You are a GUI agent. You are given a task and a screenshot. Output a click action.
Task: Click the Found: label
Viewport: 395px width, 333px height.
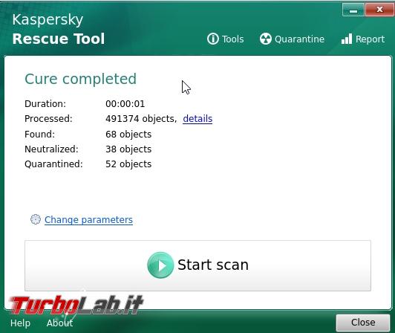point(39,135)
